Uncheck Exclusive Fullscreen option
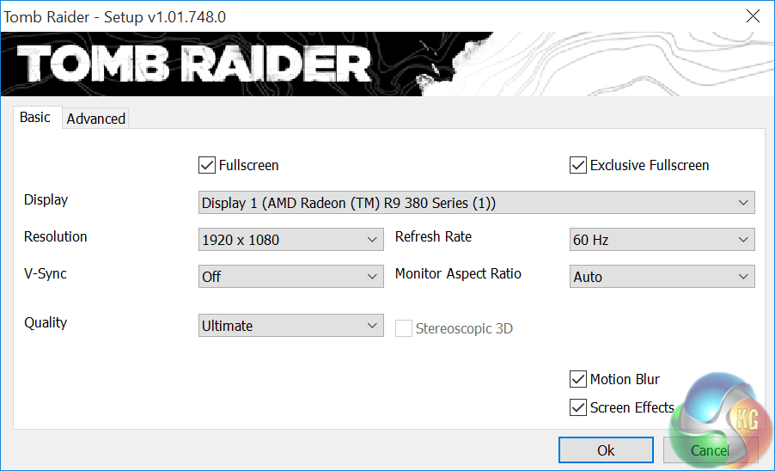The height and width of the screenshot is (471, 775). 577,165
